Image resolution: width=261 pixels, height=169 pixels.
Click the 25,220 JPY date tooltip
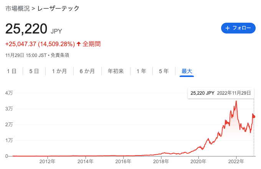coord(221,93)
